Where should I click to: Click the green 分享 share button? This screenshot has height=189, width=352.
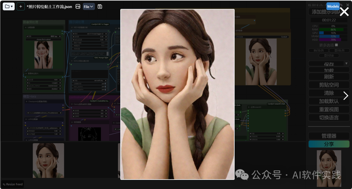pos(329,144)
